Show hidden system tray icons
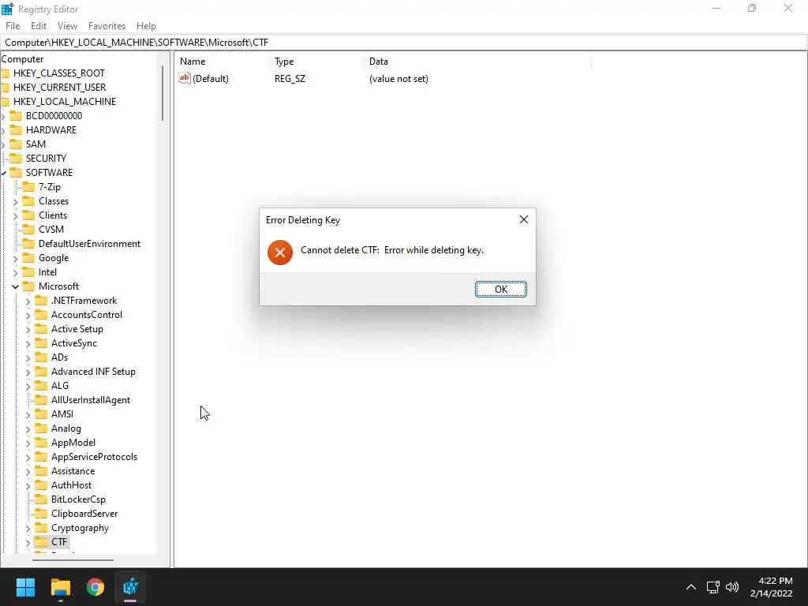This screenshot has height=606, width=808. click(x=691, y=587)
